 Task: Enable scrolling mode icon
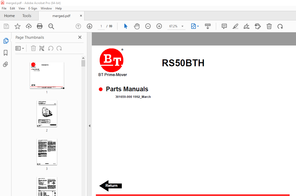coord(208,26)
